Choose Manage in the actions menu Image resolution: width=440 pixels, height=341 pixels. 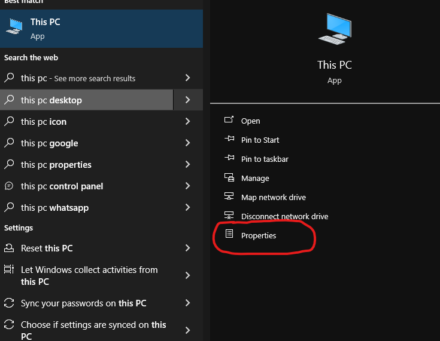[x=255, y=178]
